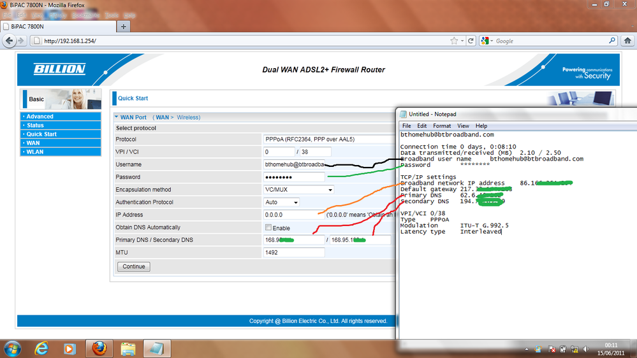Screen dimensions: 637x358
Task: Open Windows Start menu orb
Action: pyautogui.click(x=12, y=348)
